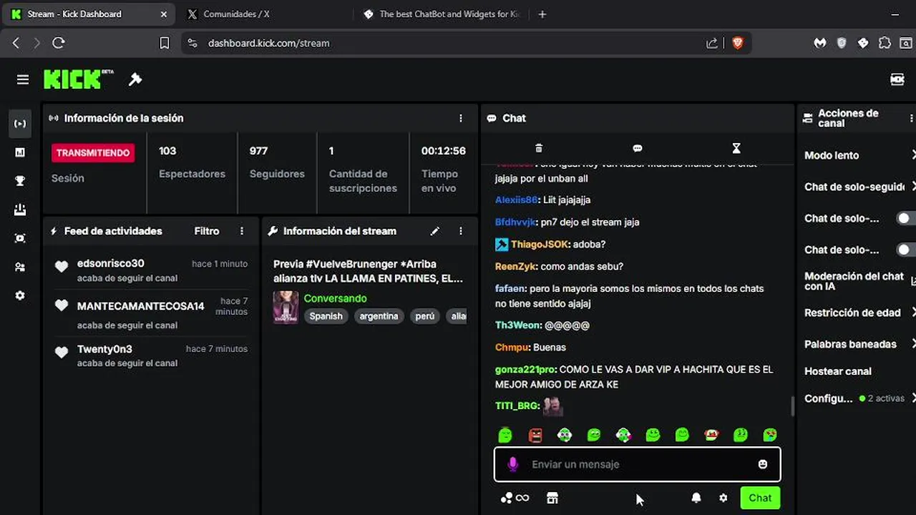
Task: Open chat settings gear beside the Chat button
Action: click(723, 498)
